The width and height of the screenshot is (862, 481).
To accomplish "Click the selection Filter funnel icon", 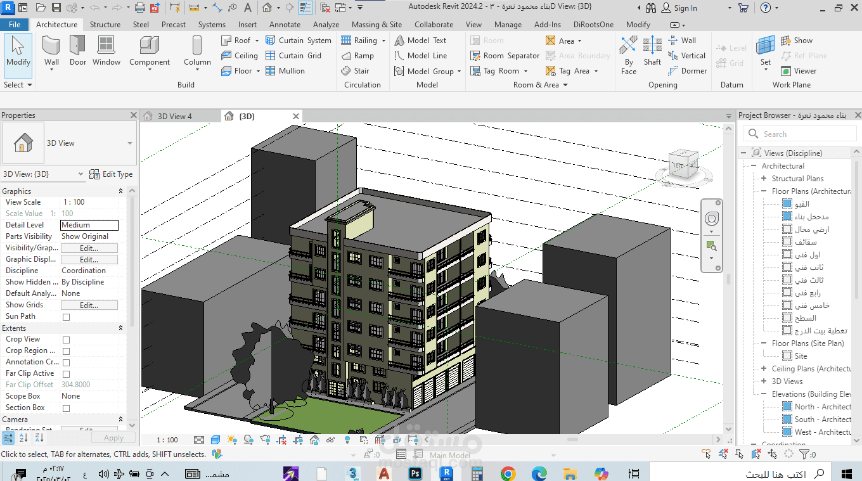I will (804, 454).
